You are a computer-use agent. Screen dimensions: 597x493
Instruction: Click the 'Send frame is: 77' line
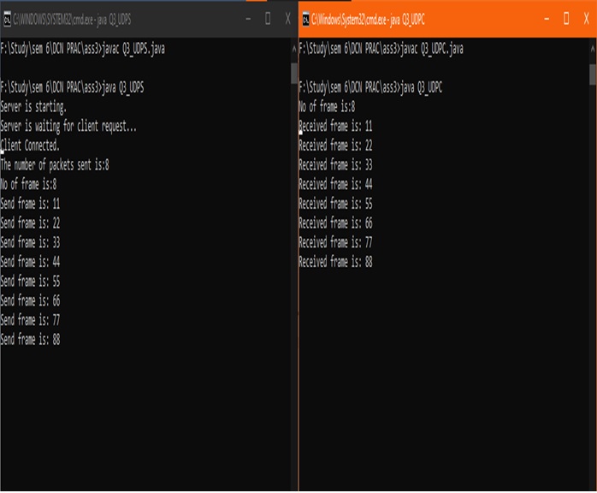click(30, 321)
